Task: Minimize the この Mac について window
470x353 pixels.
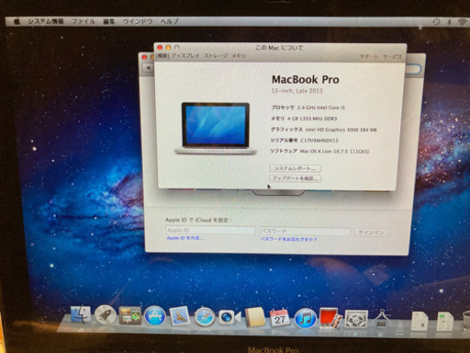Action: [x=168, y=48]
